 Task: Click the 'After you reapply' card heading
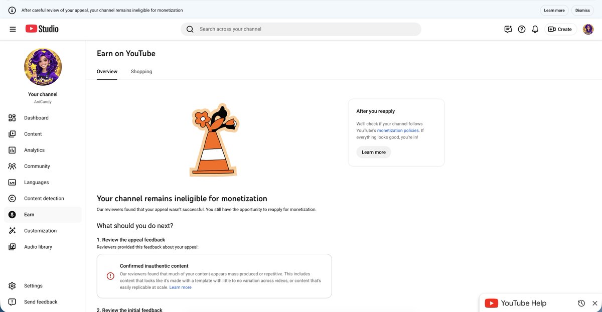pos(376,111)
